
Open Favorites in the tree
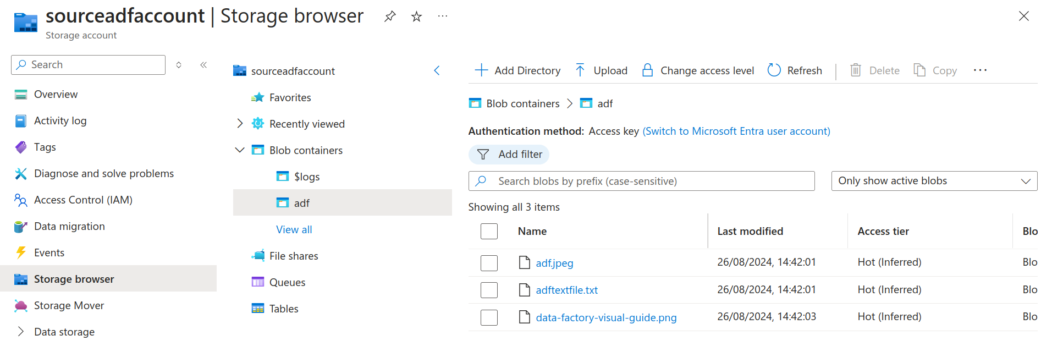coord(290,97)
